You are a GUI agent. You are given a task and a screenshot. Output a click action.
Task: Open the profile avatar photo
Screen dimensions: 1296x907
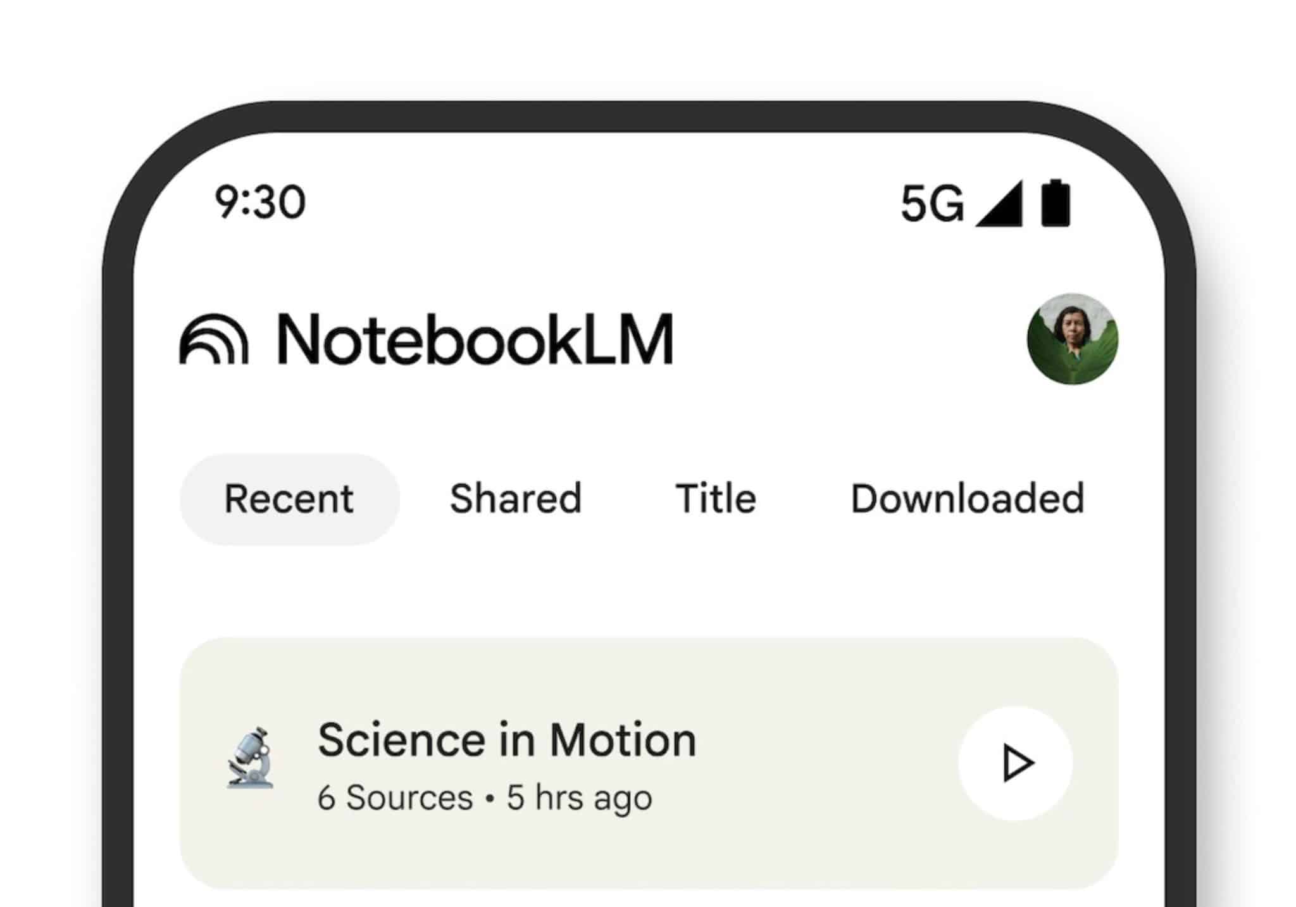1072,339
